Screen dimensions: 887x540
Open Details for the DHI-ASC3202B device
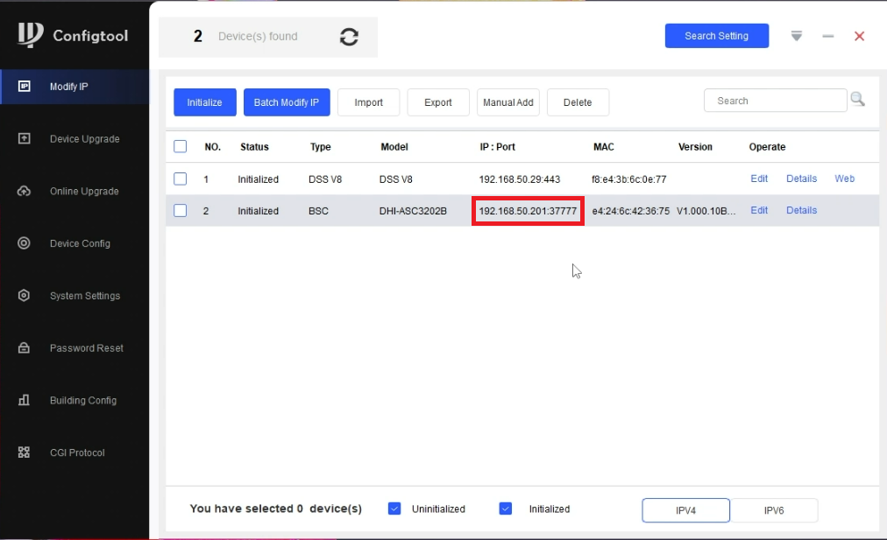coord(801,210)
